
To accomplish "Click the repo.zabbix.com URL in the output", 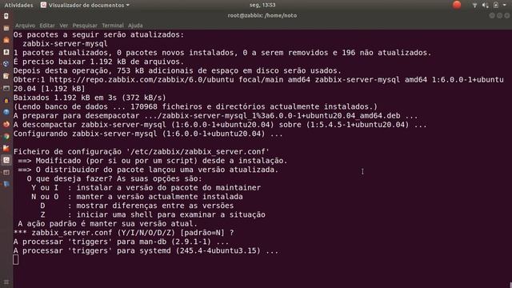I will coord(142,80).
